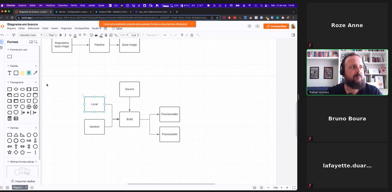Viewport: 392px width, 192px height.
Task: Click Rafael Gomes video thumbnail
Action: (347, 72)
